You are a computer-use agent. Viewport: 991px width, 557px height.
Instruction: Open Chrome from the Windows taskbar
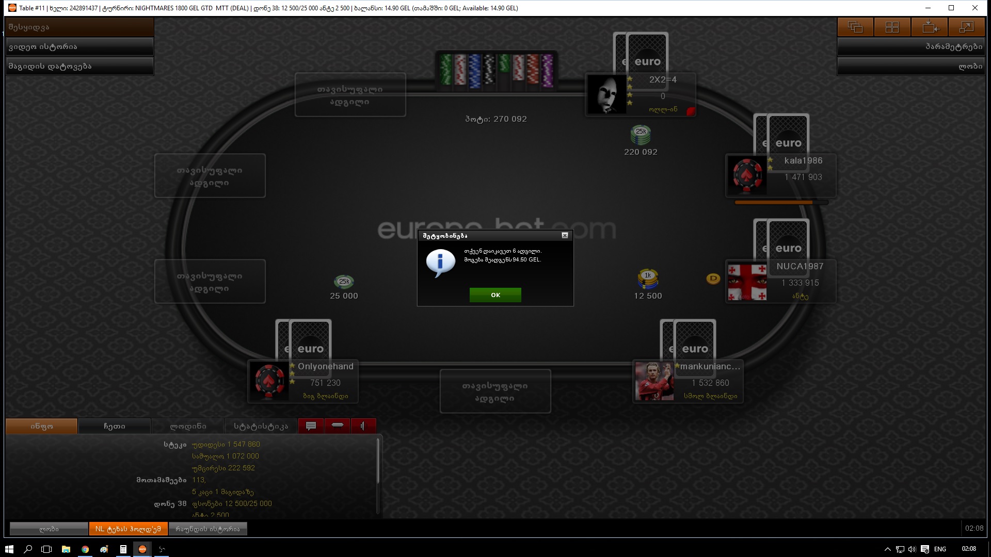pyautogui.click(x=85, y=549)
